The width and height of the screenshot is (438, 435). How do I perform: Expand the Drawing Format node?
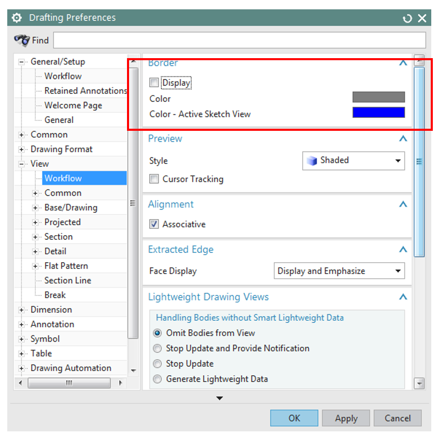[x=21, y=149]
